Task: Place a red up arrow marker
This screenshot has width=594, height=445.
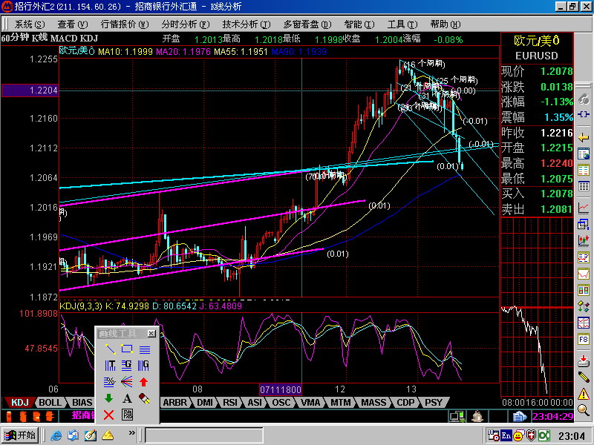Action: (143, 382)
